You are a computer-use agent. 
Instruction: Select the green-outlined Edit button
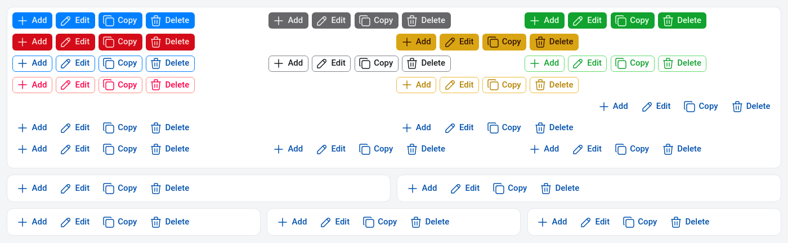pos(587,63)
